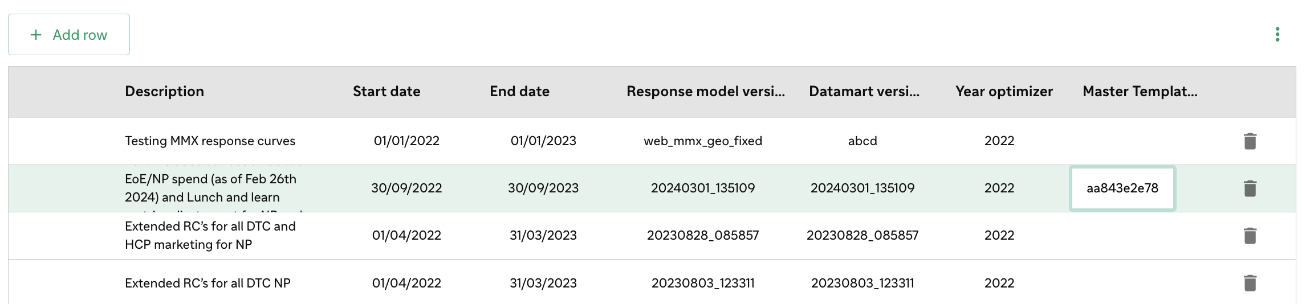
Task: Click the Add row button
Action: (69, 35)
